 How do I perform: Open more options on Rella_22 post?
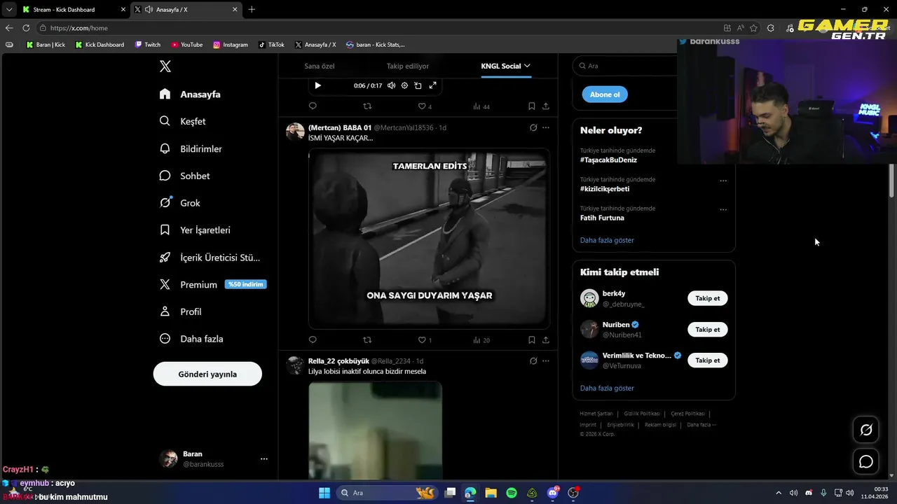tap(546, 361)
